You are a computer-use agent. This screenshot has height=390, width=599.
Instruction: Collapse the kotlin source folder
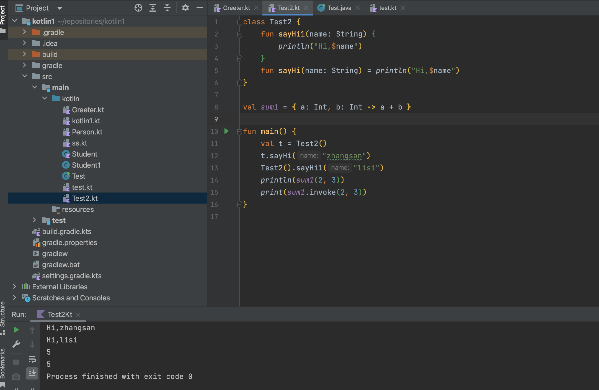[45, 98]
